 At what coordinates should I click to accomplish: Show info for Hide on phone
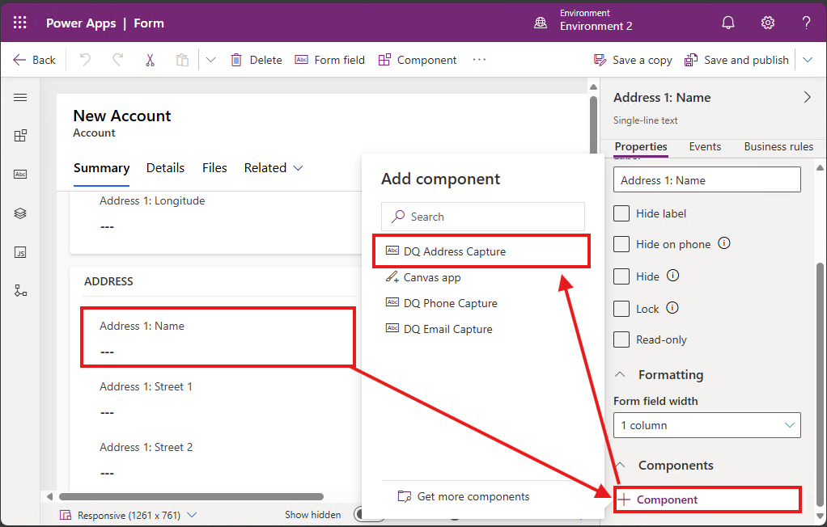[724, 243]
